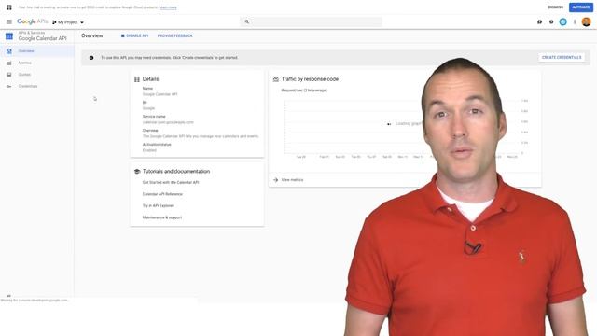The width and height of the screenshot is (597, 336).
Task: Click the info icon in credentials notice
Action: point(91,58)
